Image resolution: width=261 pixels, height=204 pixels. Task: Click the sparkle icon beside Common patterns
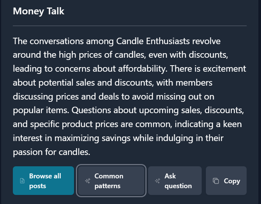tap(88, 181)
